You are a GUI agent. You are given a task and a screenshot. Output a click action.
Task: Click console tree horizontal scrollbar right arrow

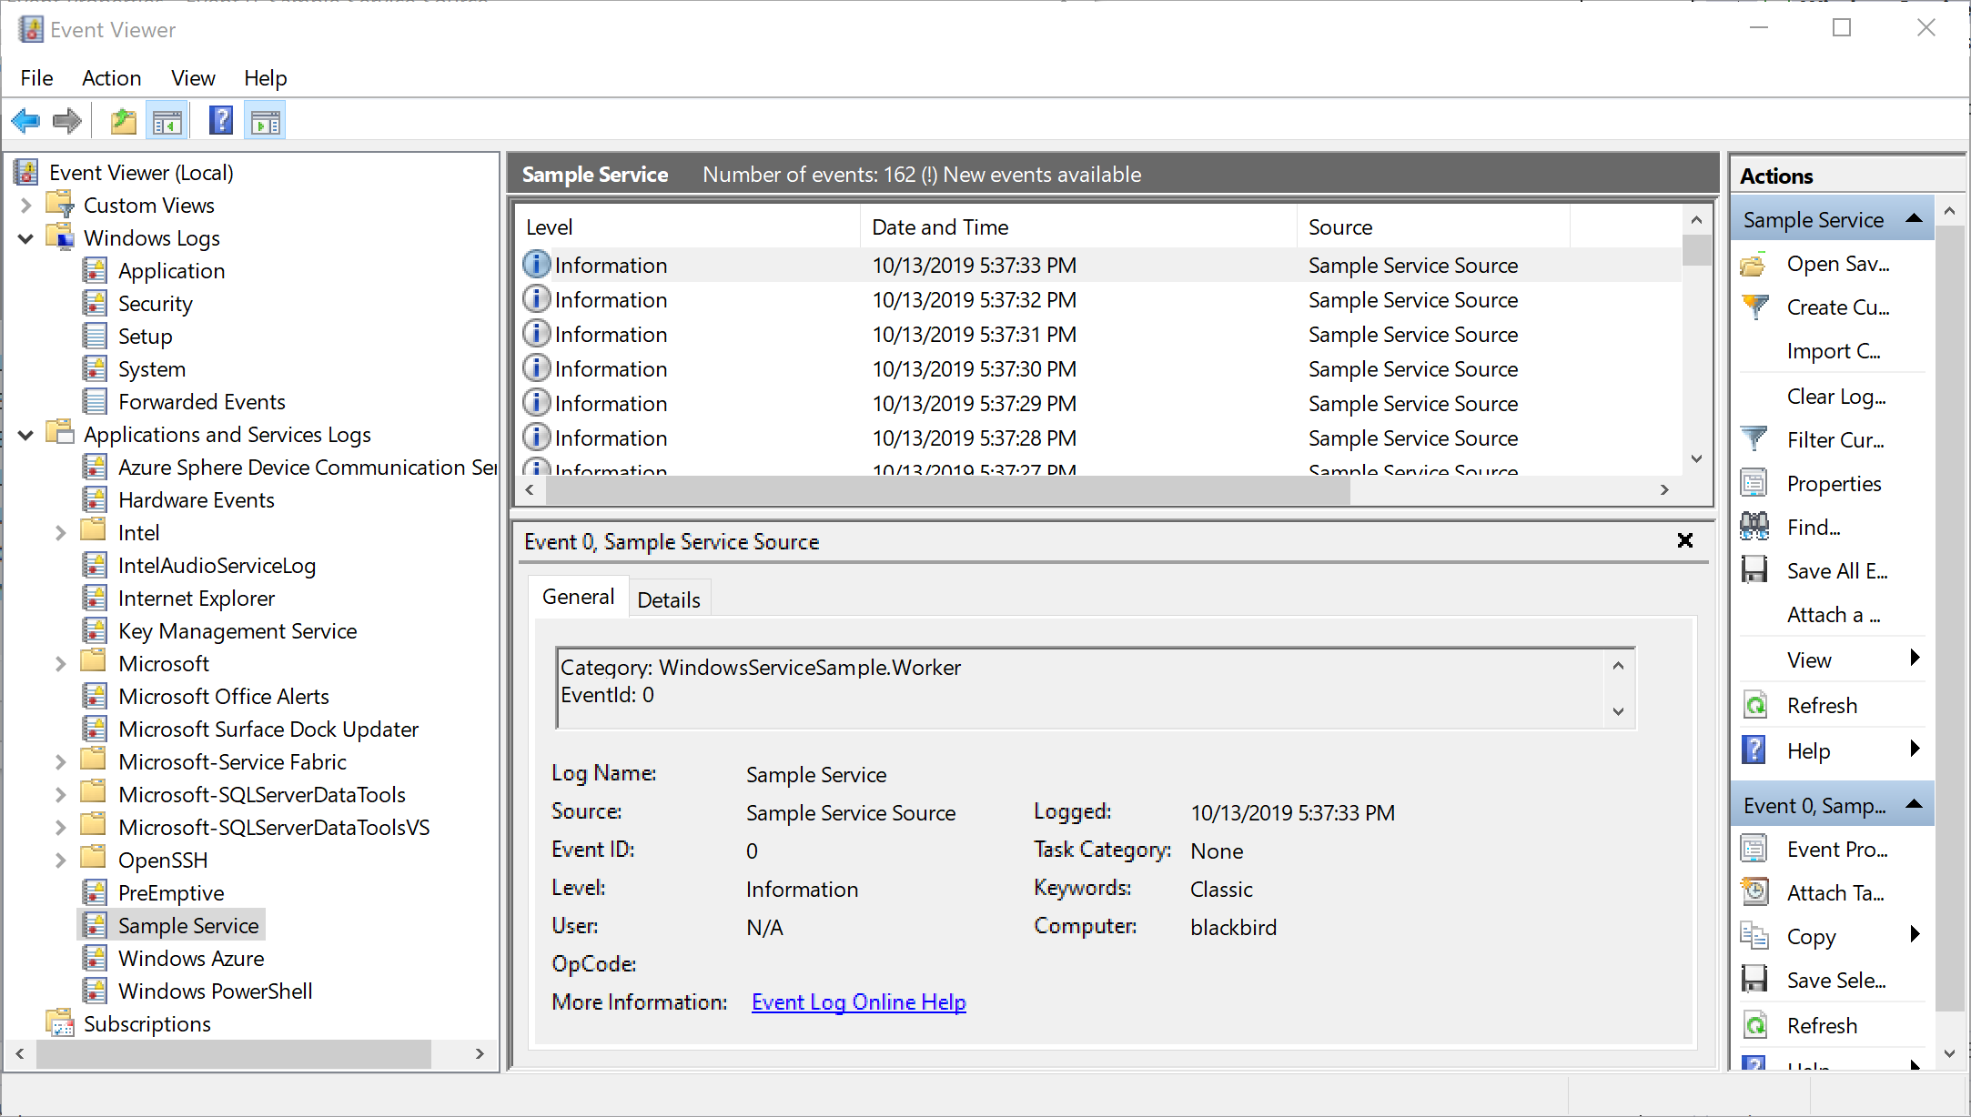[x=480, y=1053]
